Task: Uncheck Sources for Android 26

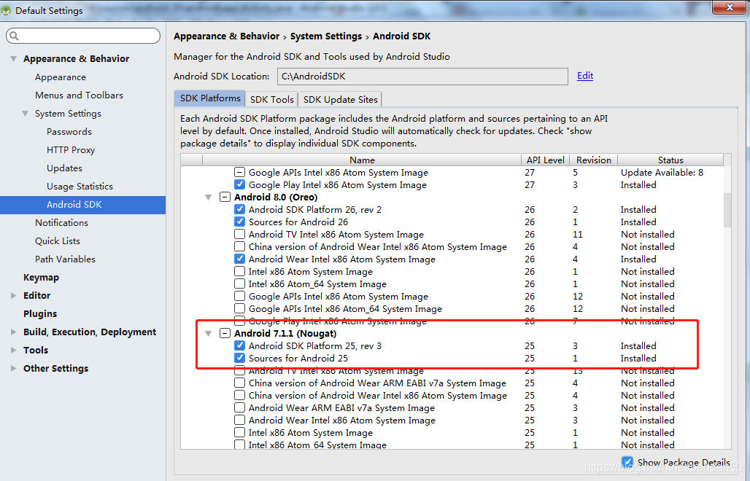Action: (x=239, y=222)
